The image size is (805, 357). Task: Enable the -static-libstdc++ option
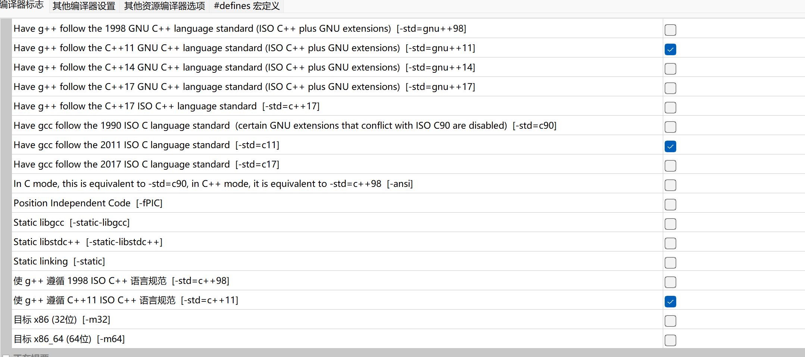670,243
